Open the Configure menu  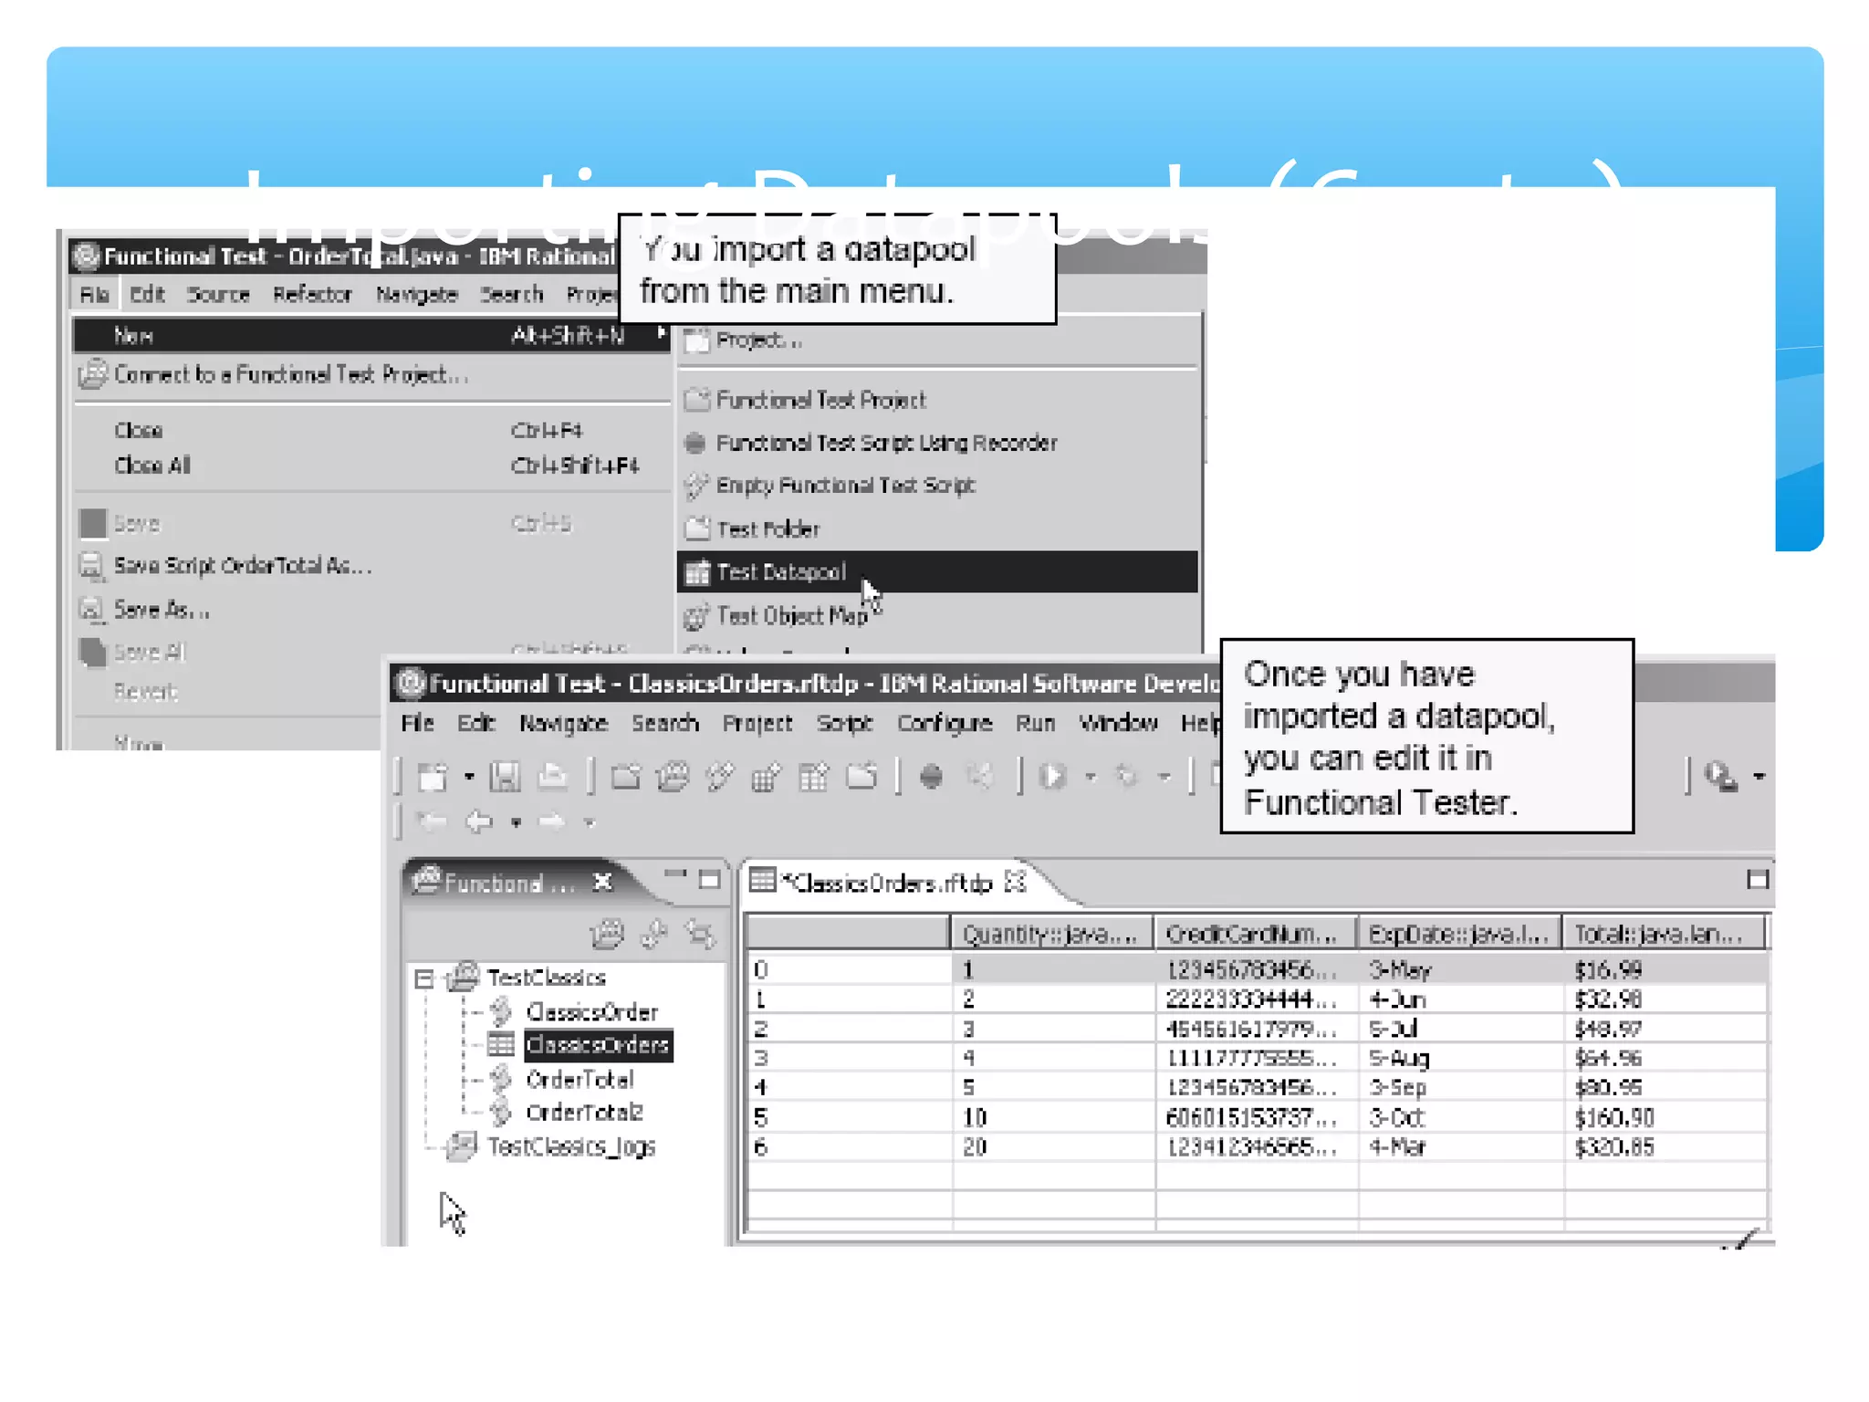[945, 723]
